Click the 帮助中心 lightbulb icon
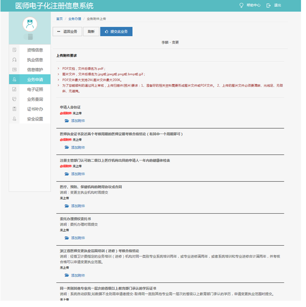The height and width of the screenshot is (307, 306). click(241, 5)
